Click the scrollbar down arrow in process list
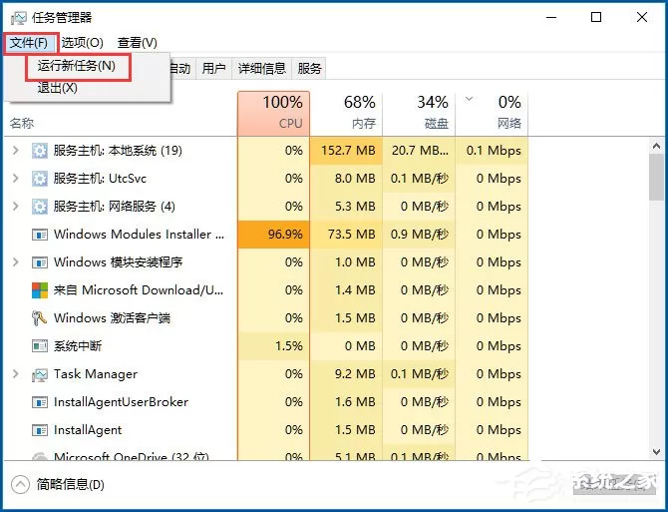The height and width of the screenshot is (512, 668). pyautogui.click(x=656, y=451)
